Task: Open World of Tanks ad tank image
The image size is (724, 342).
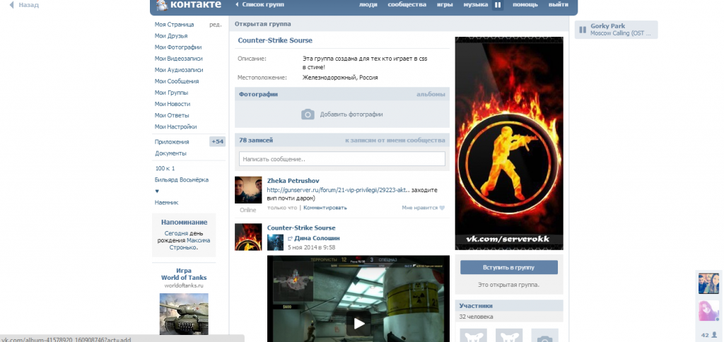Action: click(184, 312)
